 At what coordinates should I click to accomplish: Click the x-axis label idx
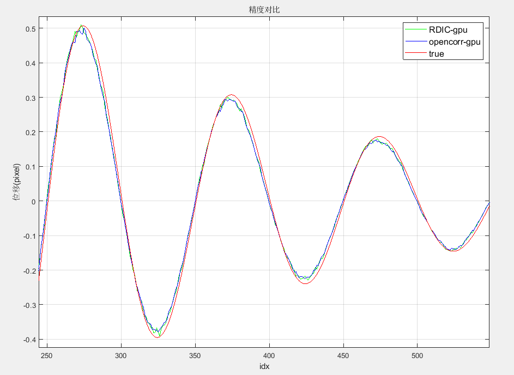click(264, 367)
